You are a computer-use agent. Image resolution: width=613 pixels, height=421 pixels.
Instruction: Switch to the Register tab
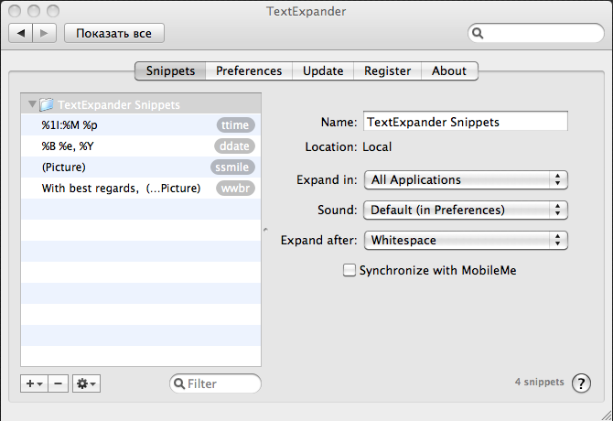(x=387, y=70)
